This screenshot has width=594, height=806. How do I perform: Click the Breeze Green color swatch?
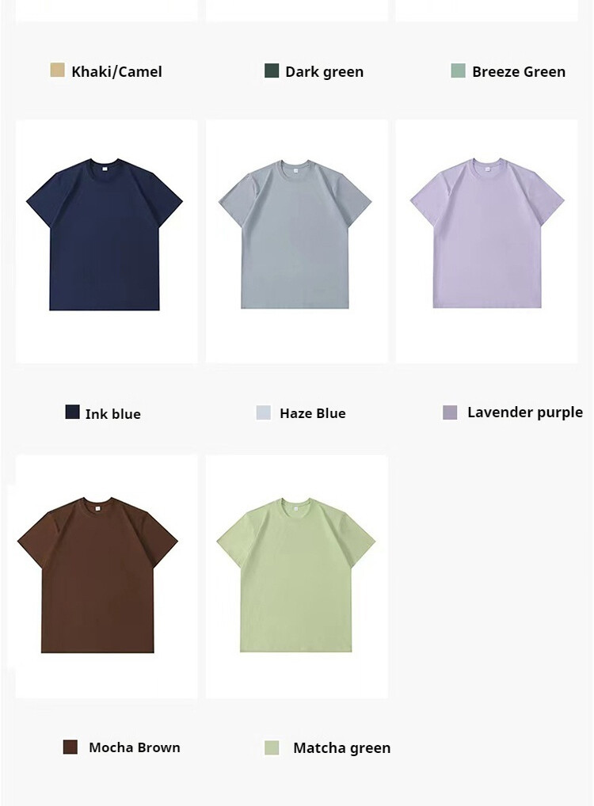point(458,70)
